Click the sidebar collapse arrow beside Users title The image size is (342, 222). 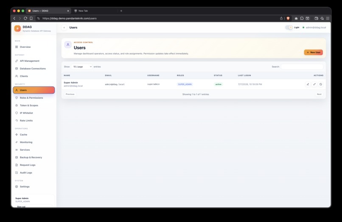[x=64, y=28]
